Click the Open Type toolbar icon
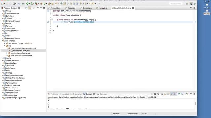 tap(49, 4)
